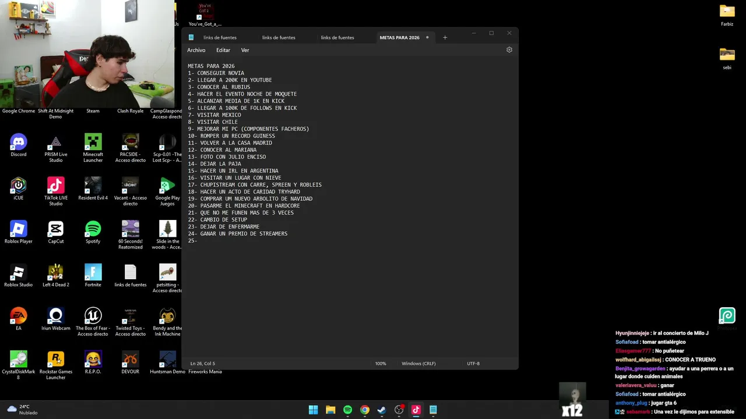
Task: Open Huntsman Demo desktop icon
Action: [167, 363]
